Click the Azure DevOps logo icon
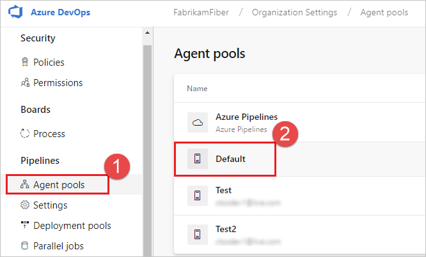The width and height of the screenshot is (426, 257). (x=15, y=12)
